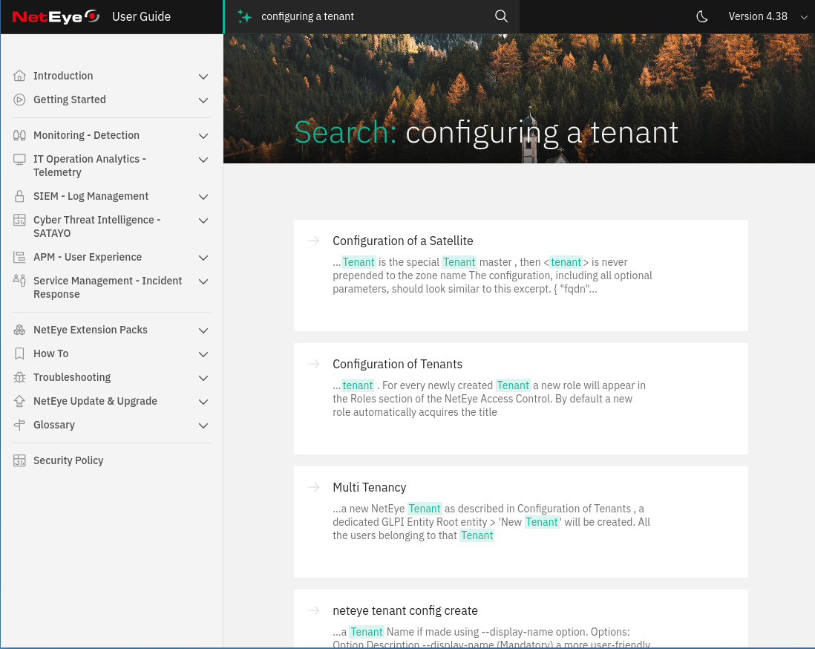Open the Configuration of Tenants result
This screenshot has height=649, width=815.
(x=397, y=364)
